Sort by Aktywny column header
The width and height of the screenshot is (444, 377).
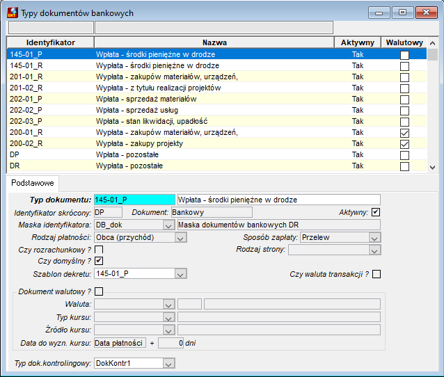[358, 42]
